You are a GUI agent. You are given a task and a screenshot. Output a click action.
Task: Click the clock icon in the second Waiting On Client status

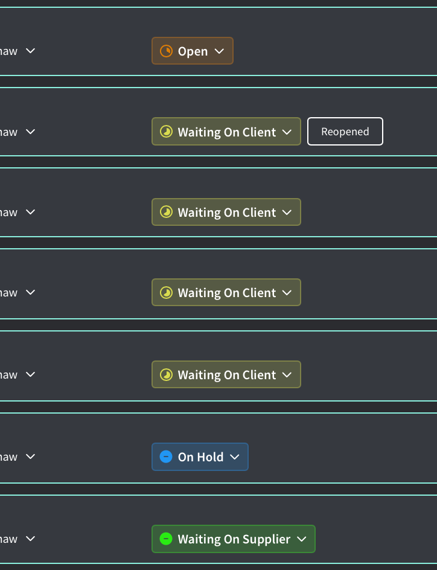(166, 212)
